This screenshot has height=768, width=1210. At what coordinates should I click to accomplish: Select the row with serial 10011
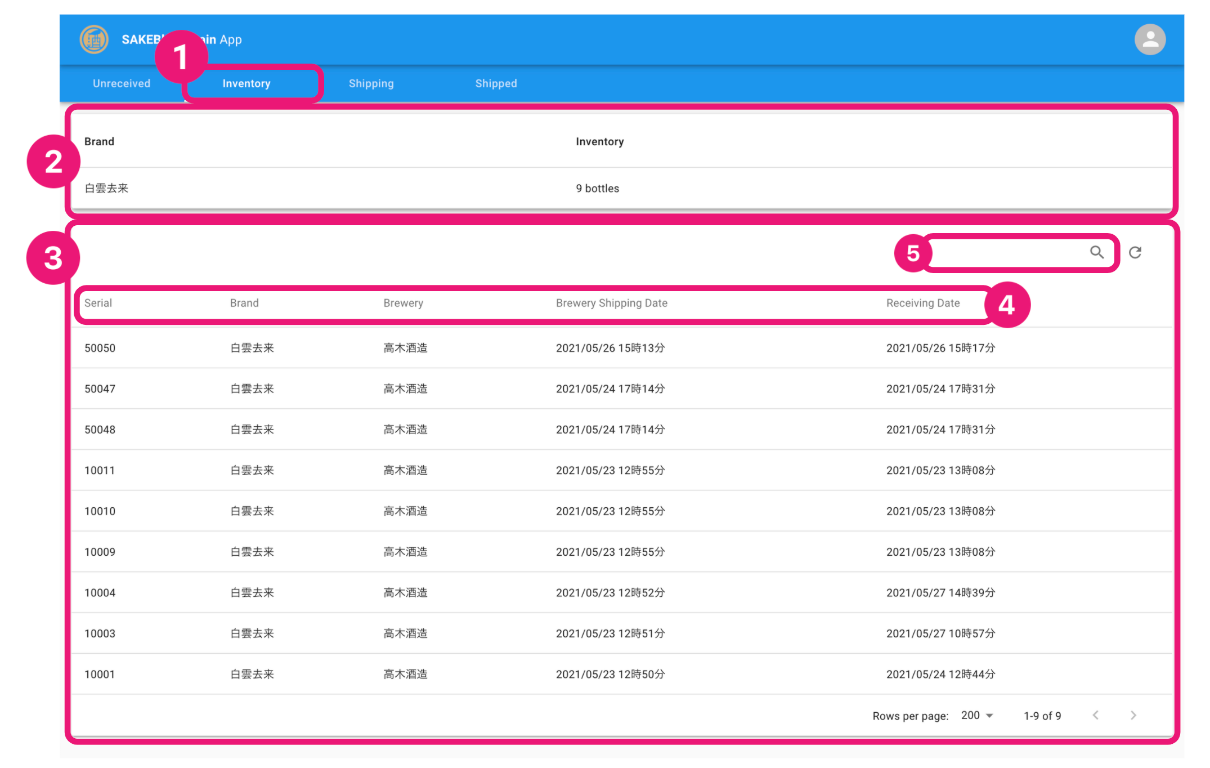(100, 470)
